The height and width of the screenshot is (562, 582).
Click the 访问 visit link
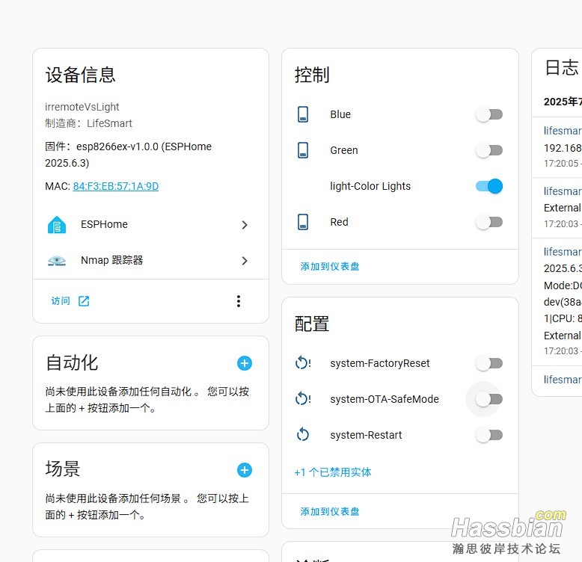click(61, 300)
